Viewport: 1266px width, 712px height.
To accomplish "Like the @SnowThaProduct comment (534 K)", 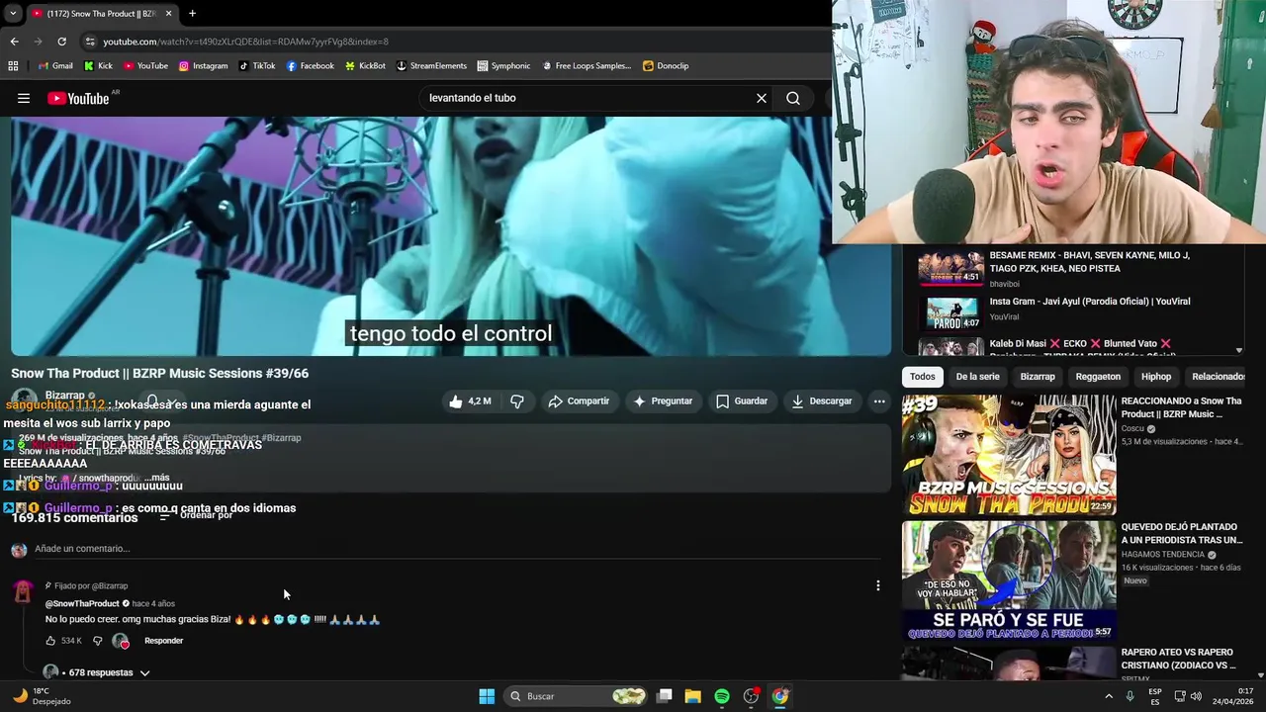I will click(51, 641).
